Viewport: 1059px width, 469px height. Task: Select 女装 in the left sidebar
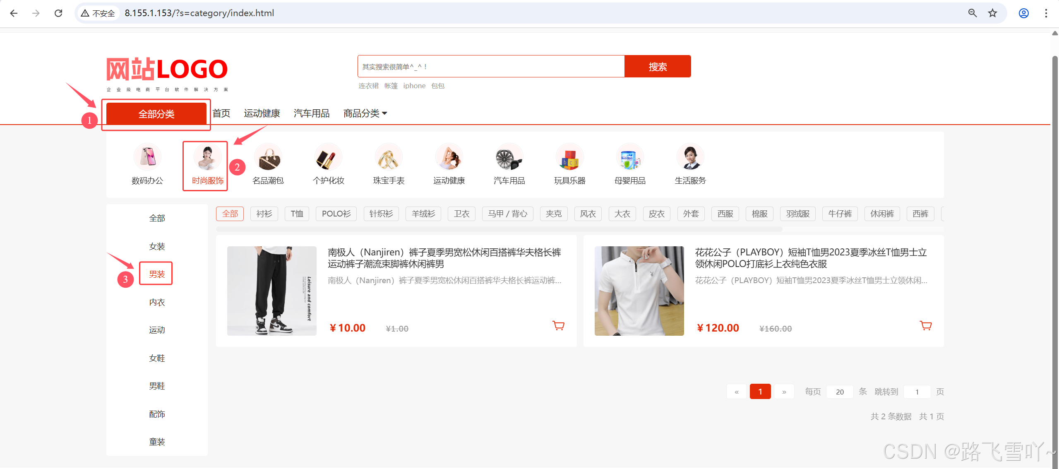point(157,246)
